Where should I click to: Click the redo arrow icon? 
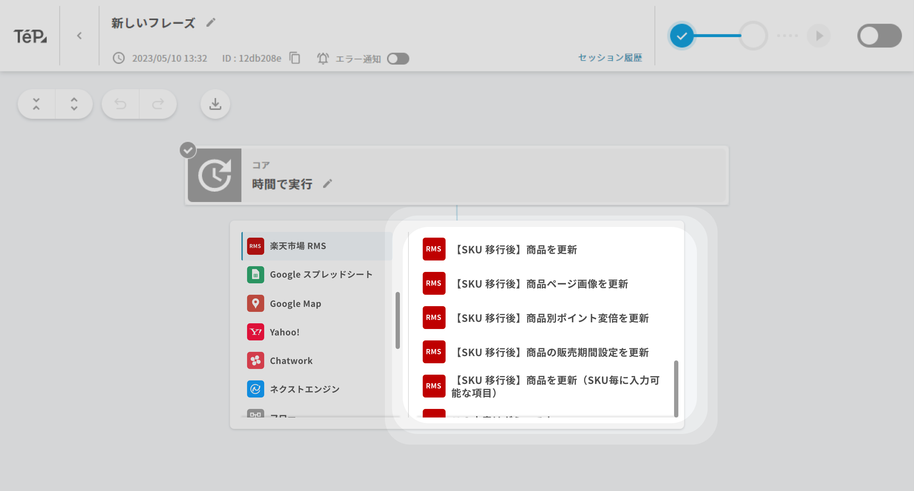pyautogui.click(x=158, y=104)
